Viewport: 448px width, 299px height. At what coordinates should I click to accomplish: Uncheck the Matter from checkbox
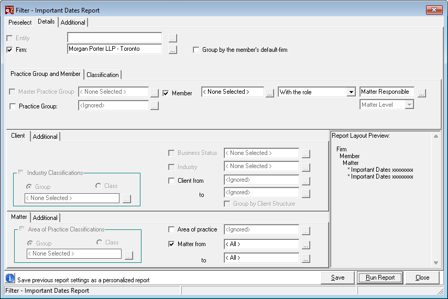pos(171,244)
